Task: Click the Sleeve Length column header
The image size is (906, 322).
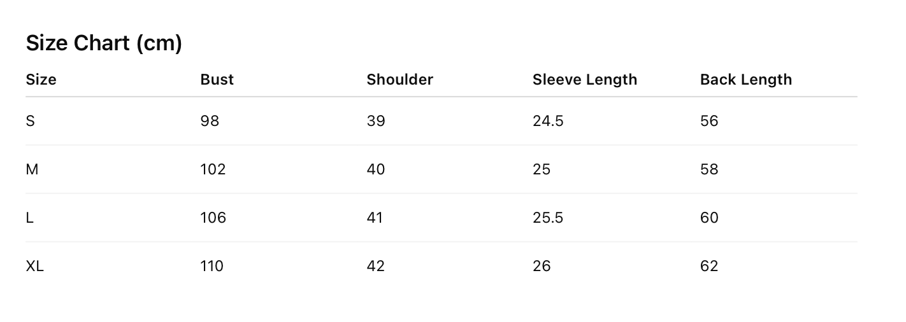Action: point(584,80)
